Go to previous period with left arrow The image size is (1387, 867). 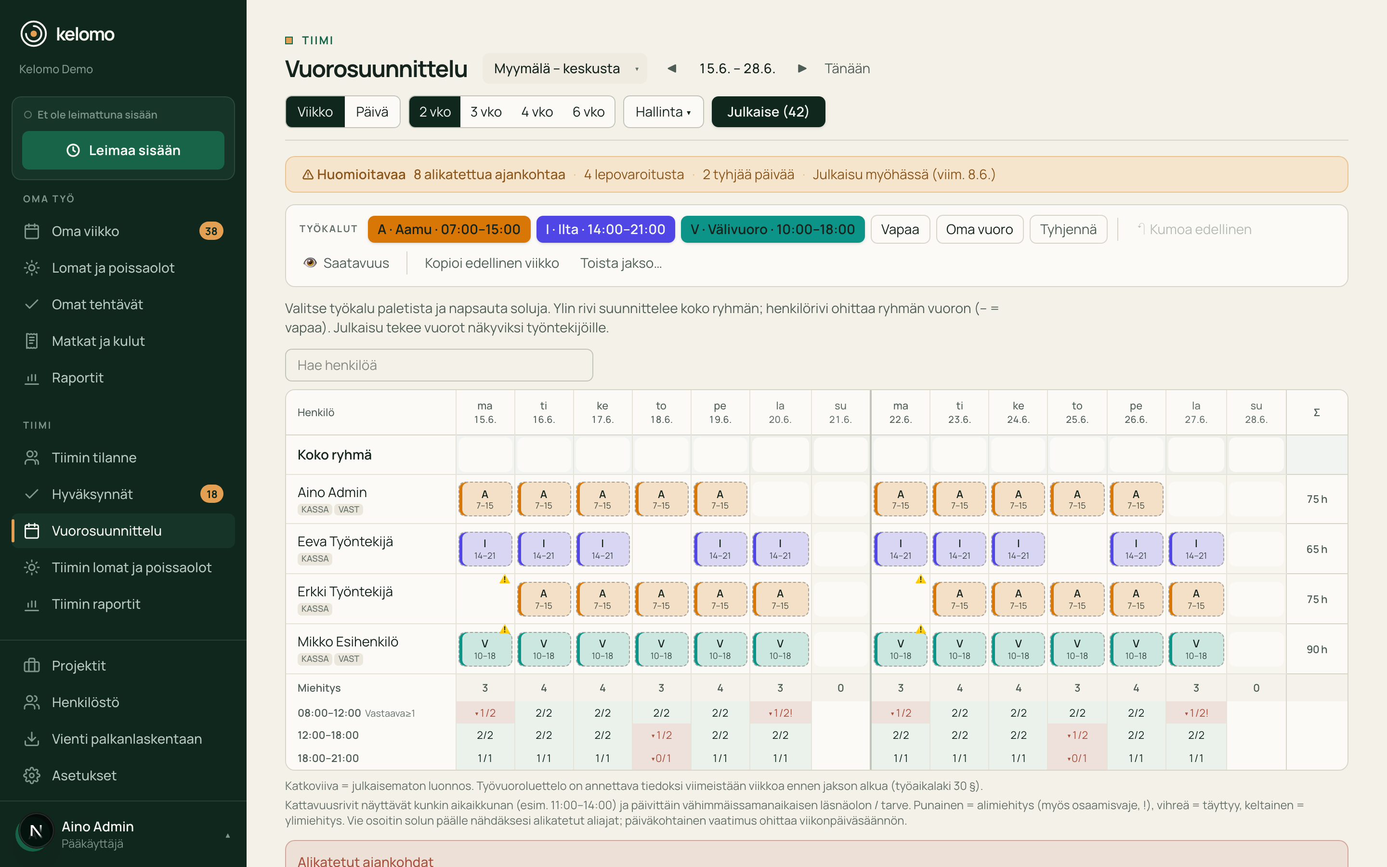tap(672, 69)
